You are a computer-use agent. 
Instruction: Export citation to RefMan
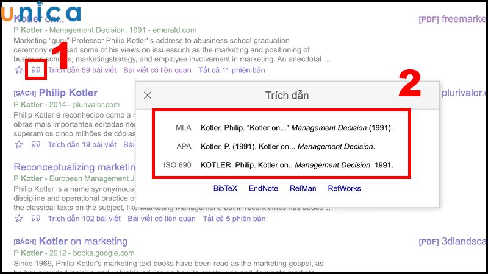pyautogui.click(x=303, y=188)
